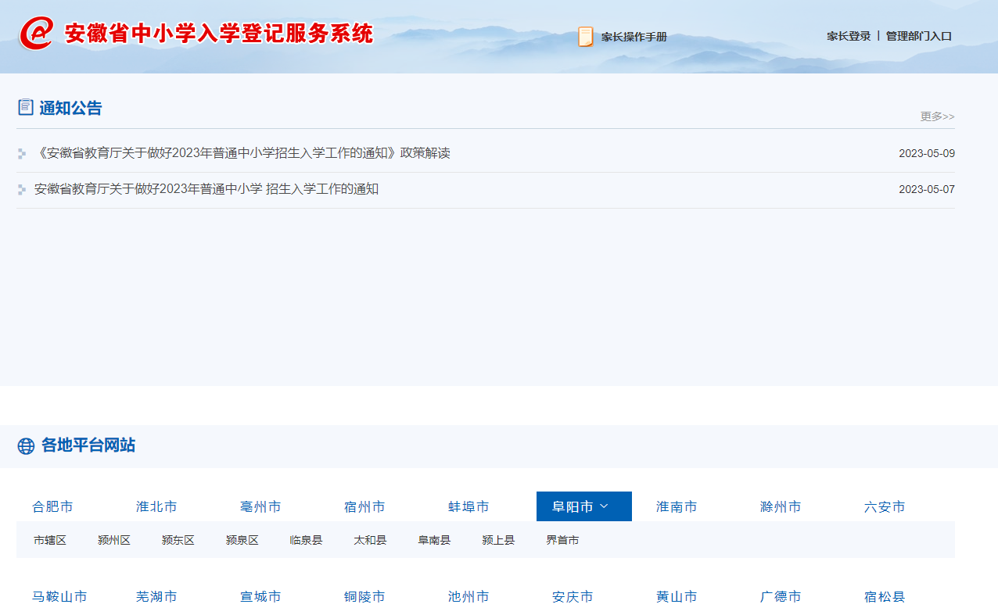Click the red e-logo of the system
The image size is (998, 615).
(36, 34)
